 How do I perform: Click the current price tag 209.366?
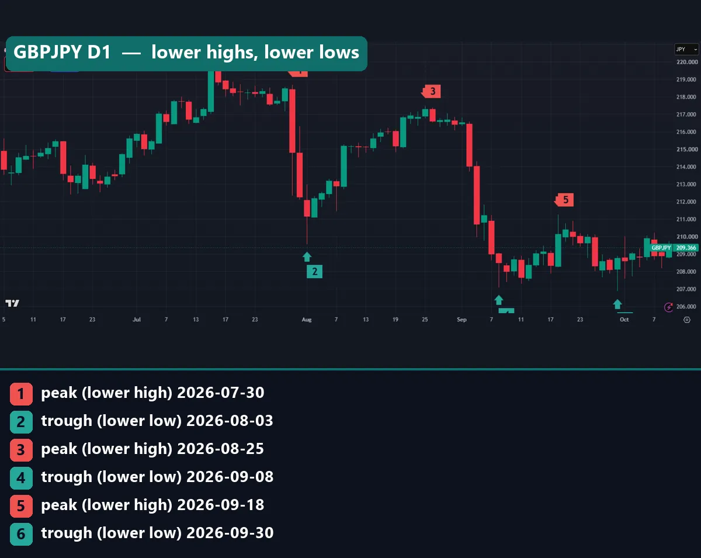coord(686,248)
